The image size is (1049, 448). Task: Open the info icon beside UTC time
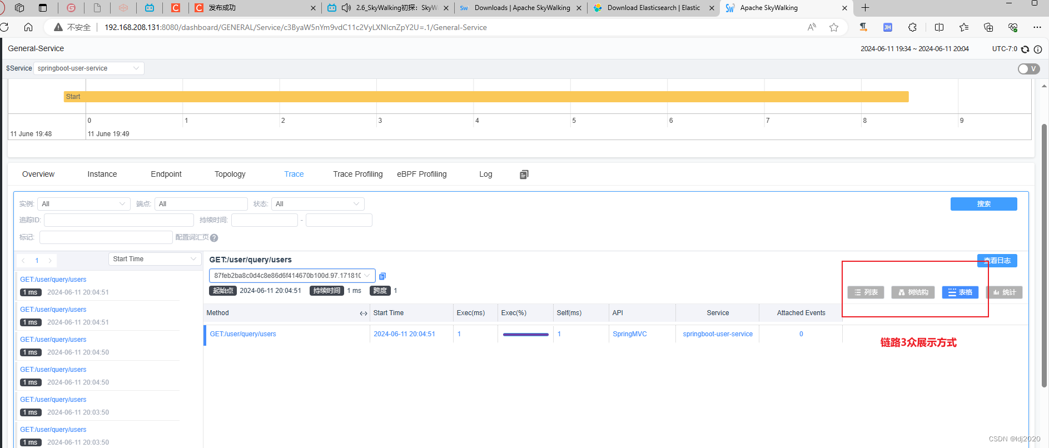coord(1037,49)
